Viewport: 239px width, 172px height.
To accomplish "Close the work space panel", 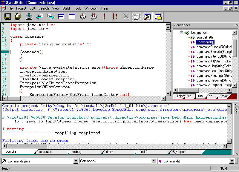I will 237,25.
